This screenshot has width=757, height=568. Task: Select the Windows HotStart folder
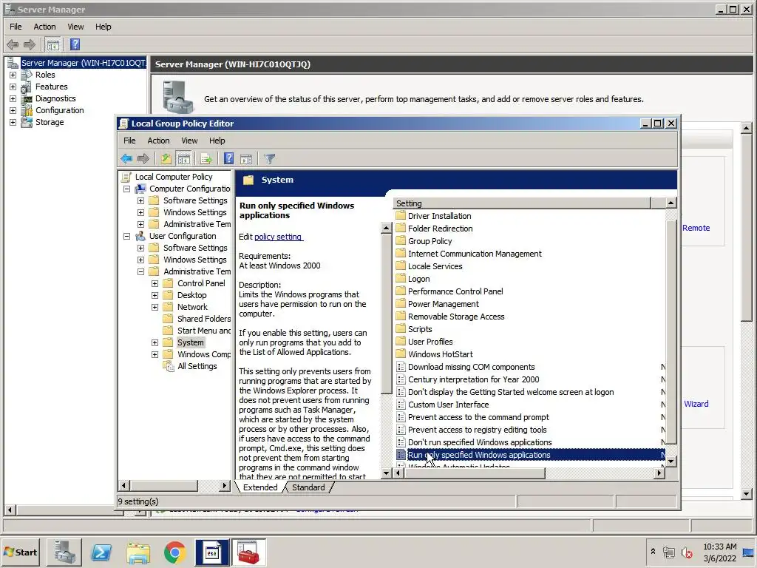pyautogui.click(x=441, y=354)
